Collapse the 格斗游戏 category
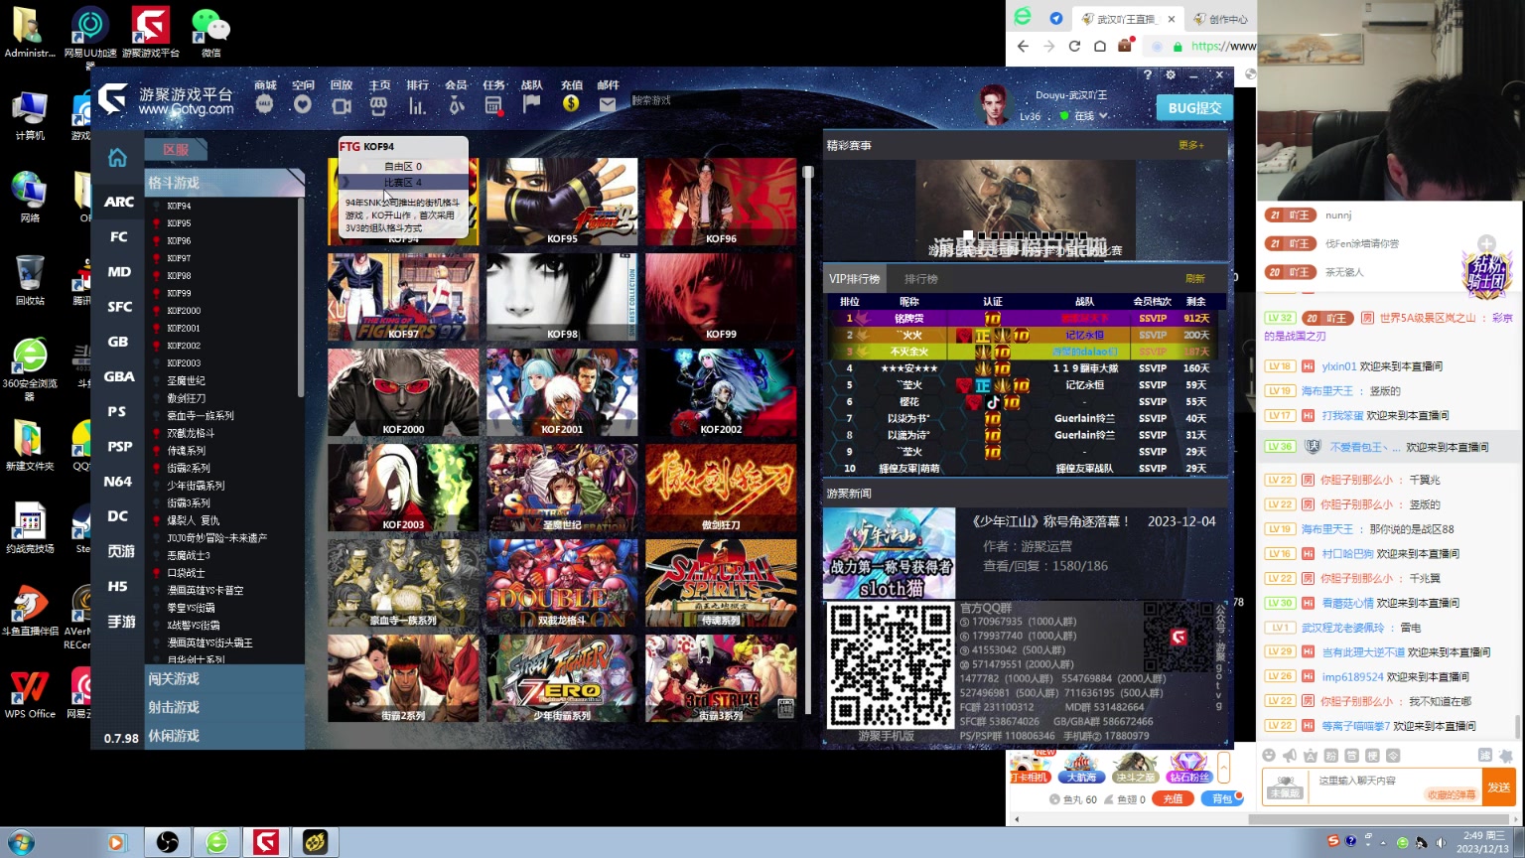This screenshot has height=858, width=1525. [x=224, y=183]
